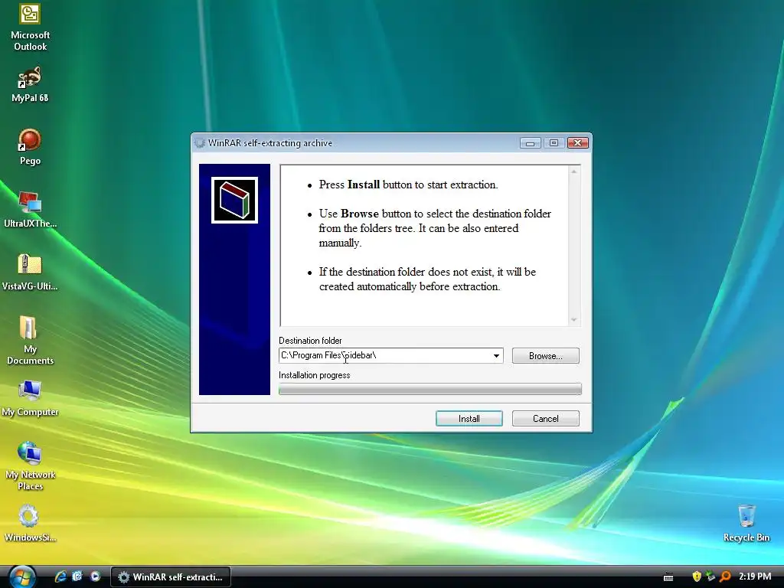Screen dimensions: 784x588
Task: Select the VistaVG-Ulti... archive icon
Action: (30, 273)
